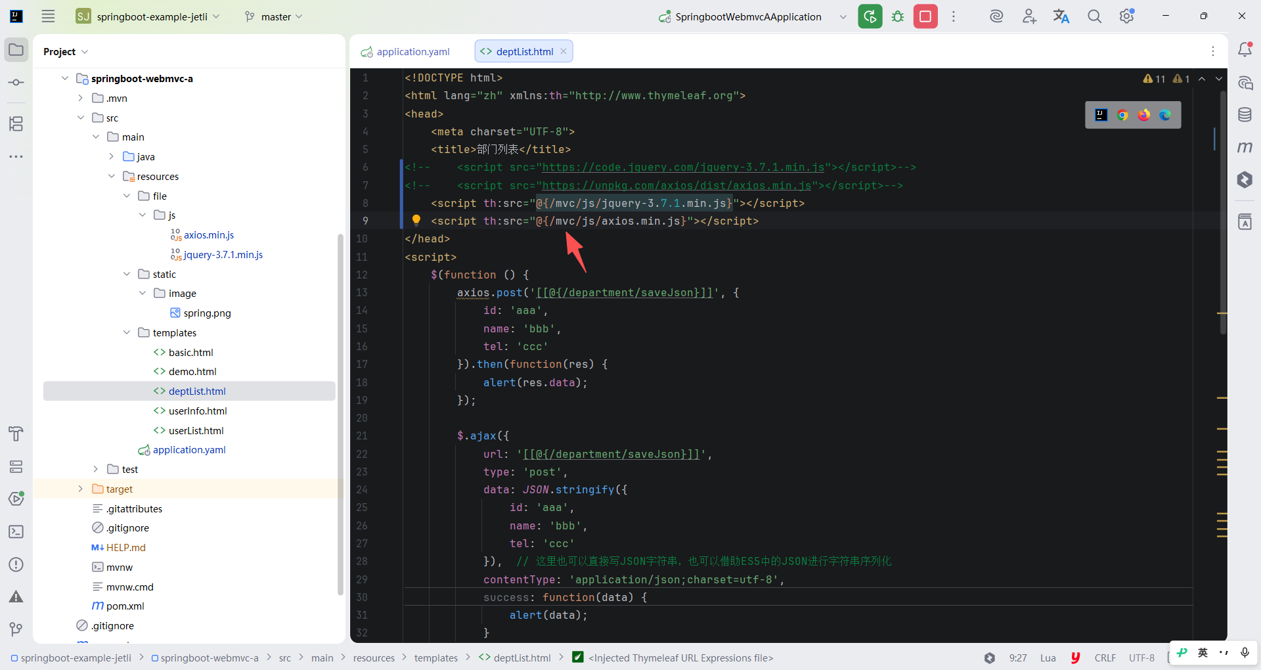Change UTF-8 file encoding setting
The width and height of the screenshot is (1261, 670).
pos(1141,658)
